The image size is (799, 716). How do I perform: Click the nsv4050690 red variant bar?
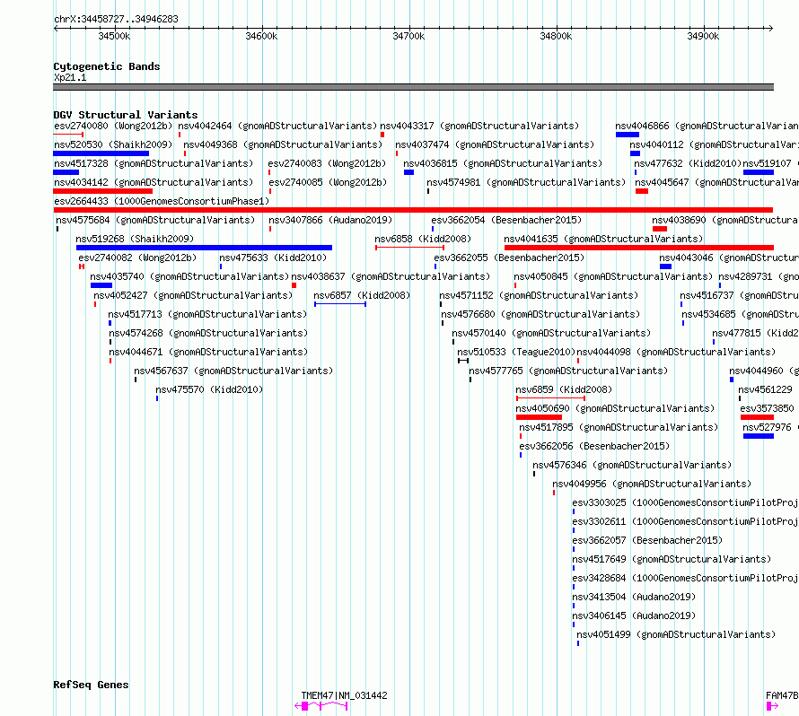click(x=540, y=417)
